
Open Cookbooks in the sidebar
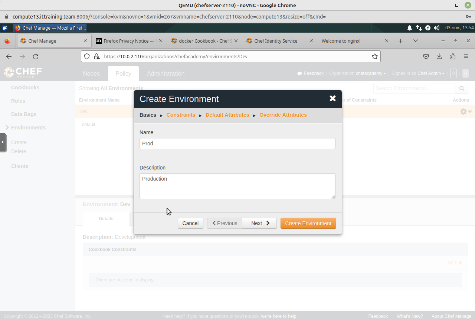25,88
